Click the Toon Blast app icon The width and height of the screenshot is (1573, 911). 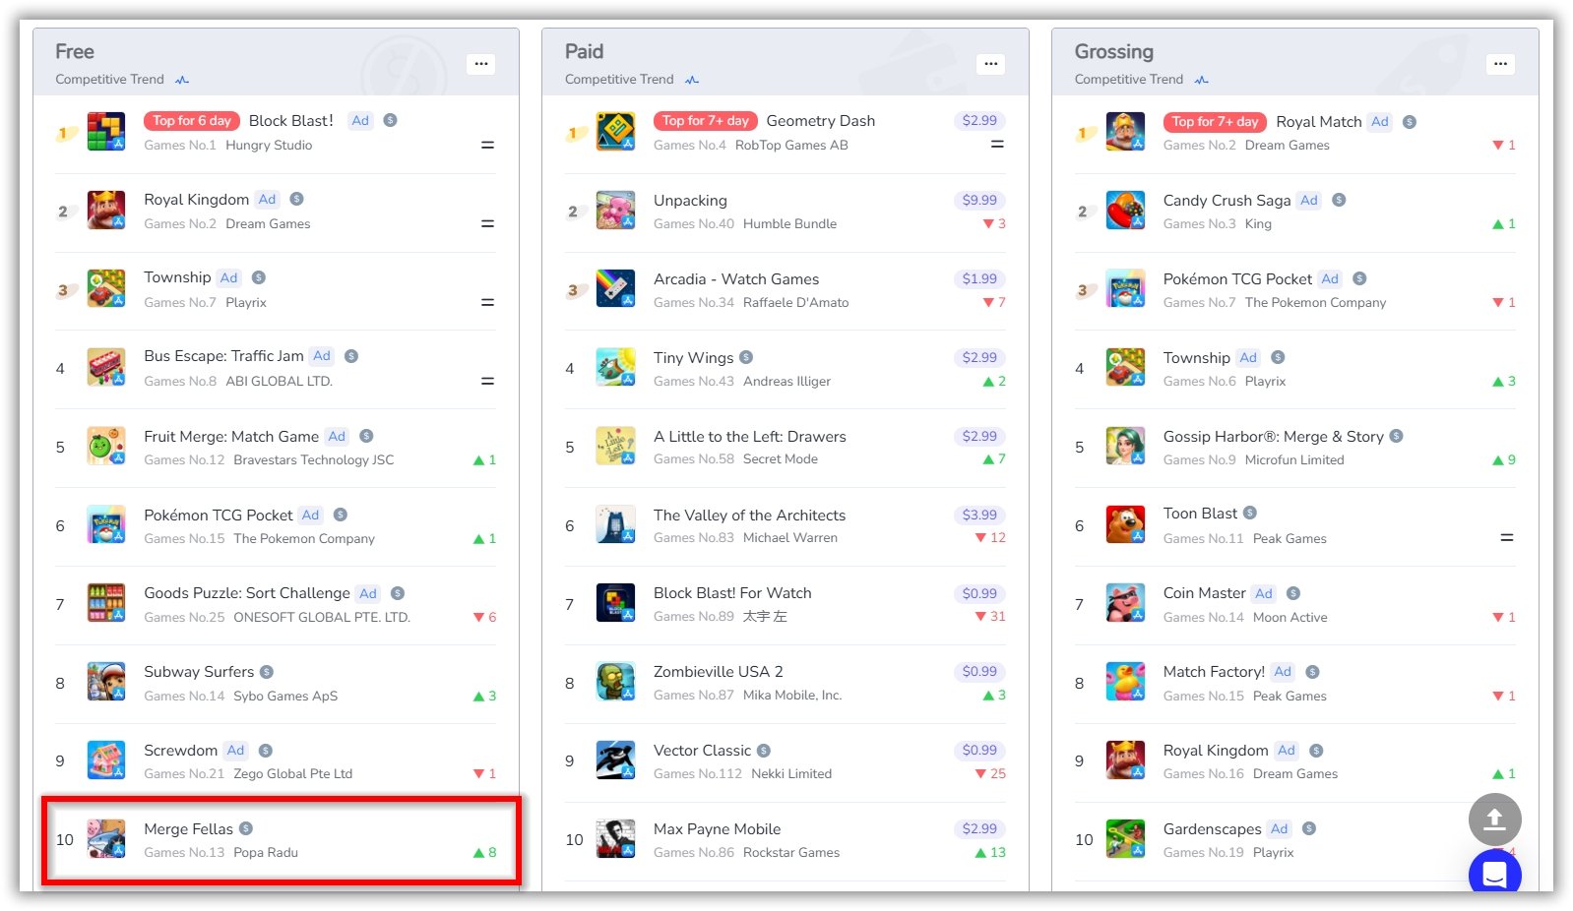pos(1125,525)
